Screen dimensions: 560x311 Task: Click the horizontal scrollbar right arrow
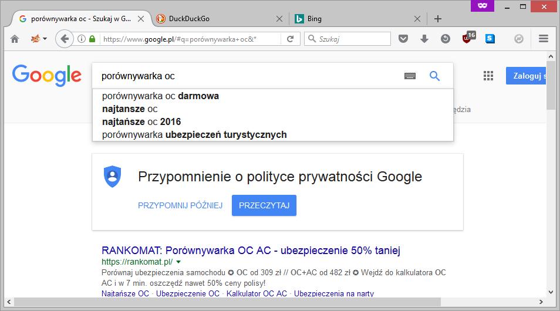541,302
